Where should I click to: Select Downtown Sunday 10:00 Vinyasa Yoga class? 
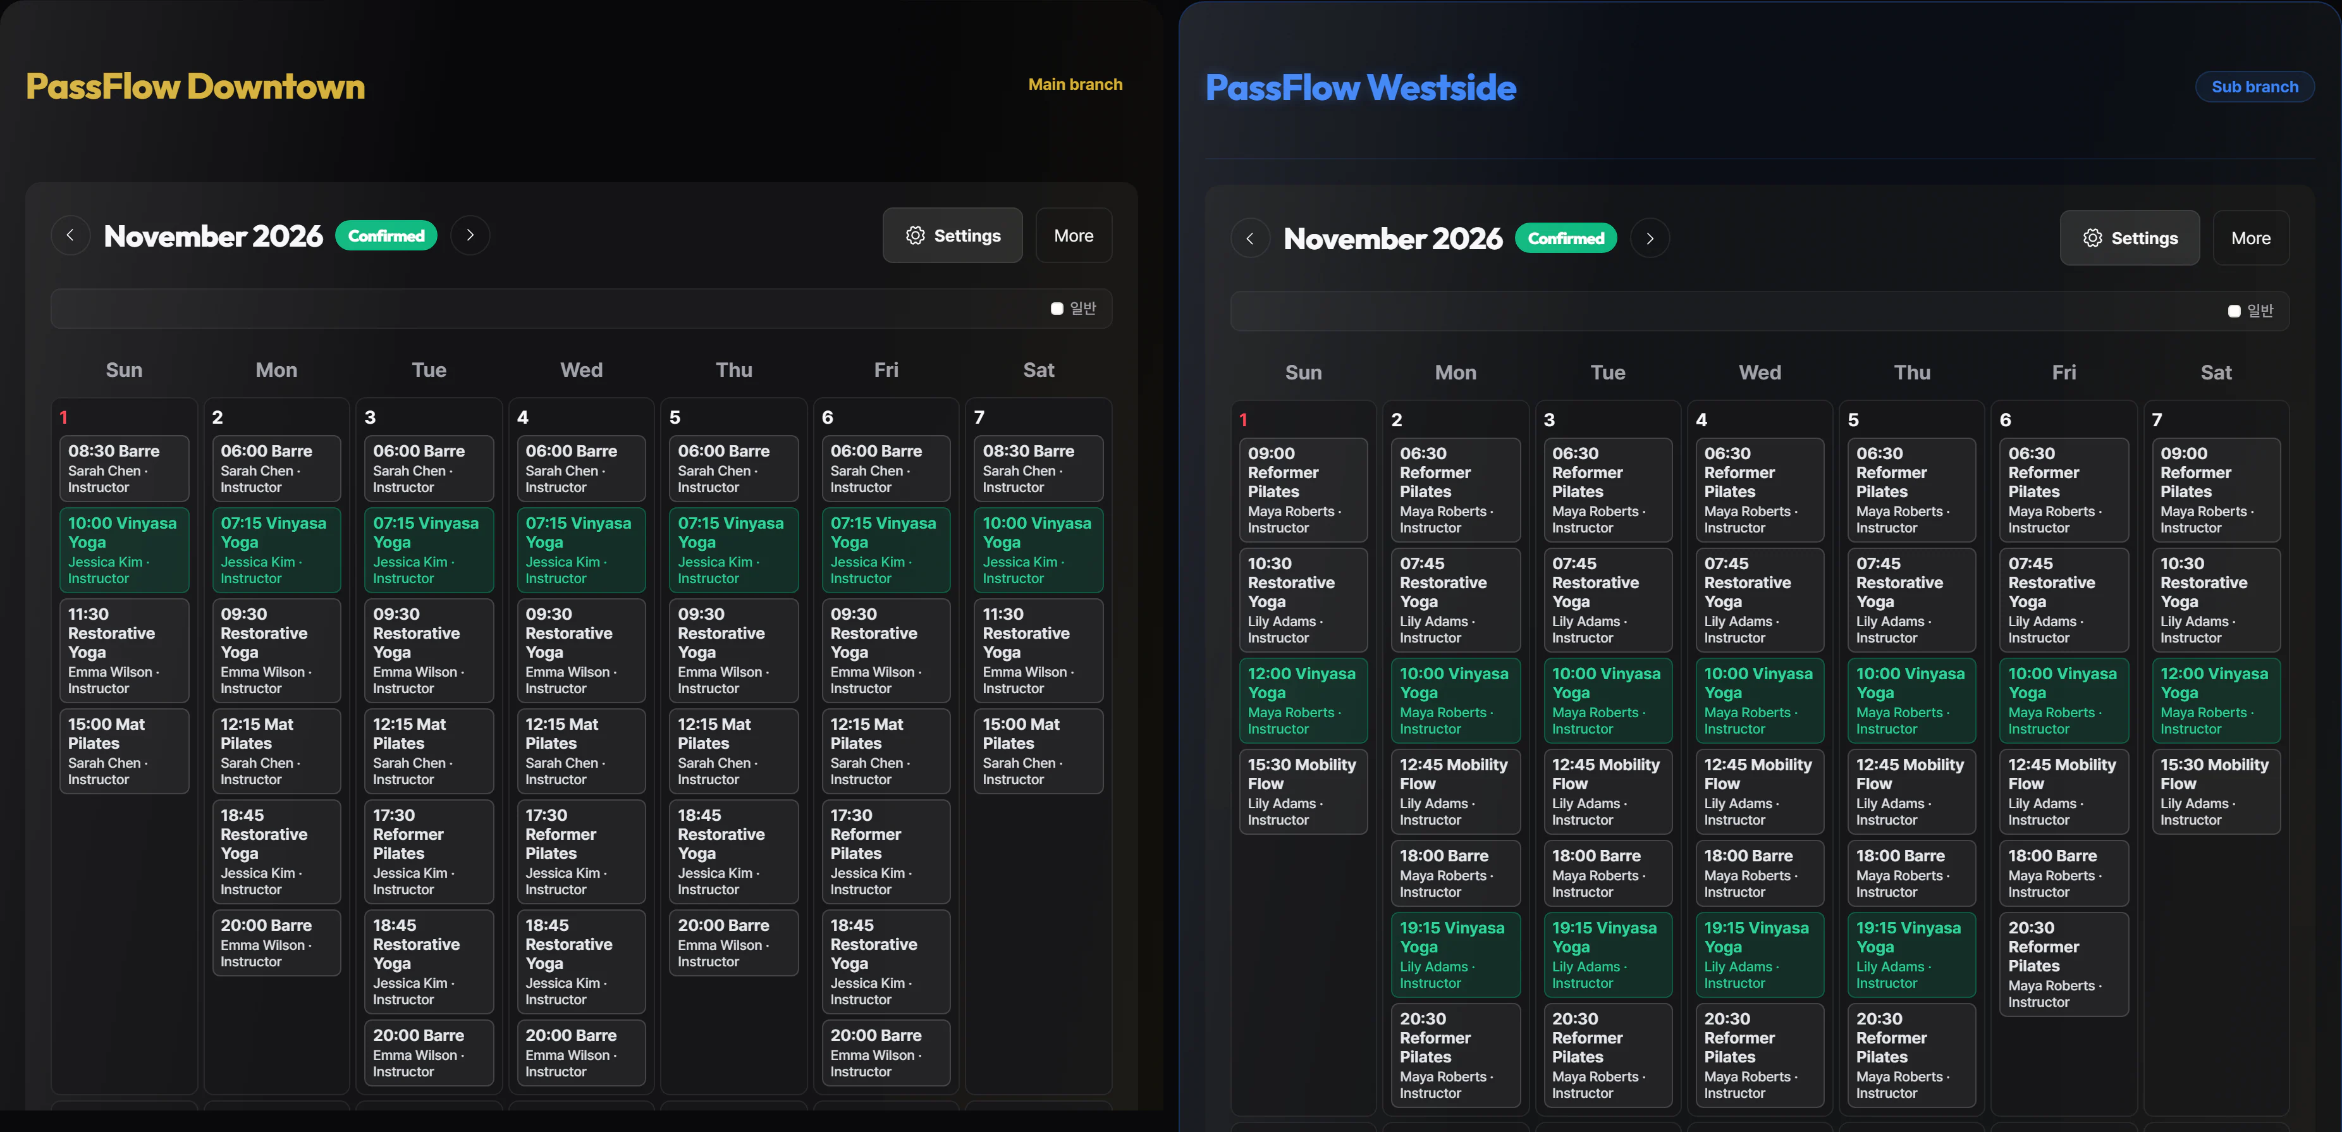(x=125, y=550)
